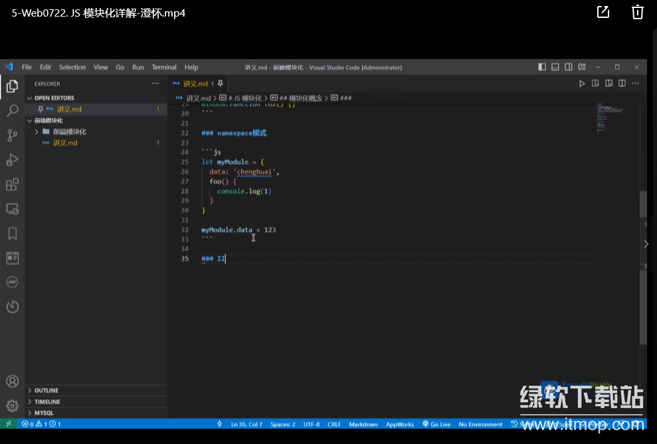Open the Edit menu
This screenshot has width=657, height=444.
coord(45,67)
